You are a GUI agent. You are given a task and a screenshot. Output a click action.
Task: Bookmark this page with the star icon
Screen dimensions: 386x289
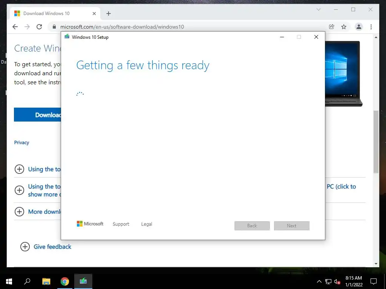(344, 27)
